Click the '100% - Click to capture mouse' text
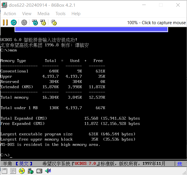The height and width of the screenshot is (175, 187). point(156,23)
